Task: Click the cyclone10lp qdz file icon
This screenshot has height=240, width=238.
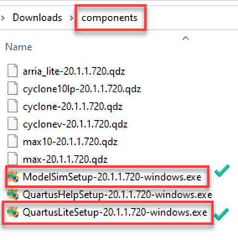Action: click(13, 88)
